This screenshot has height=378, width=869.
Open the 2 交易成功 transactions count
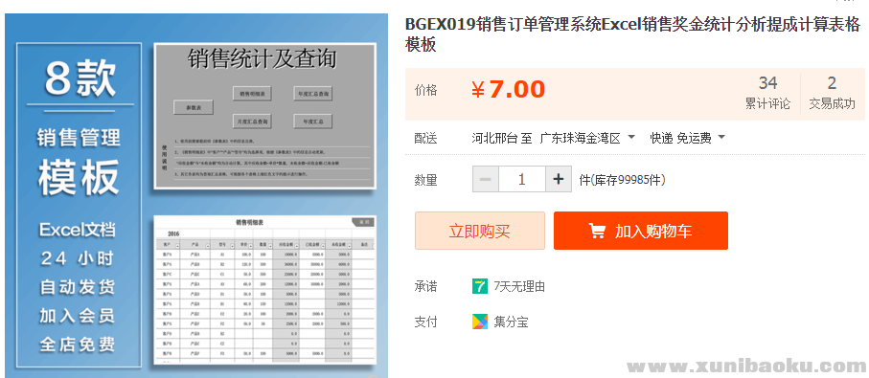[832, 93]
